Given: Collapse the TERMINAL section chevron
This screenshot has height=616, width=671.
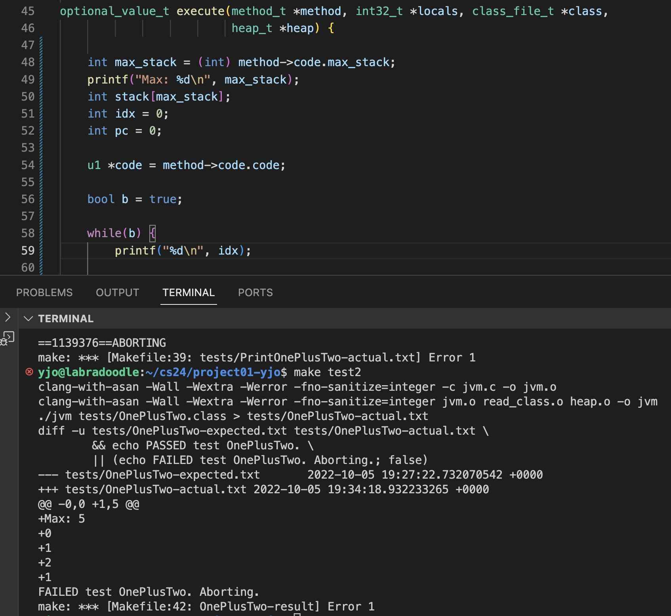Looking at the screenshot, I should 28,319.
